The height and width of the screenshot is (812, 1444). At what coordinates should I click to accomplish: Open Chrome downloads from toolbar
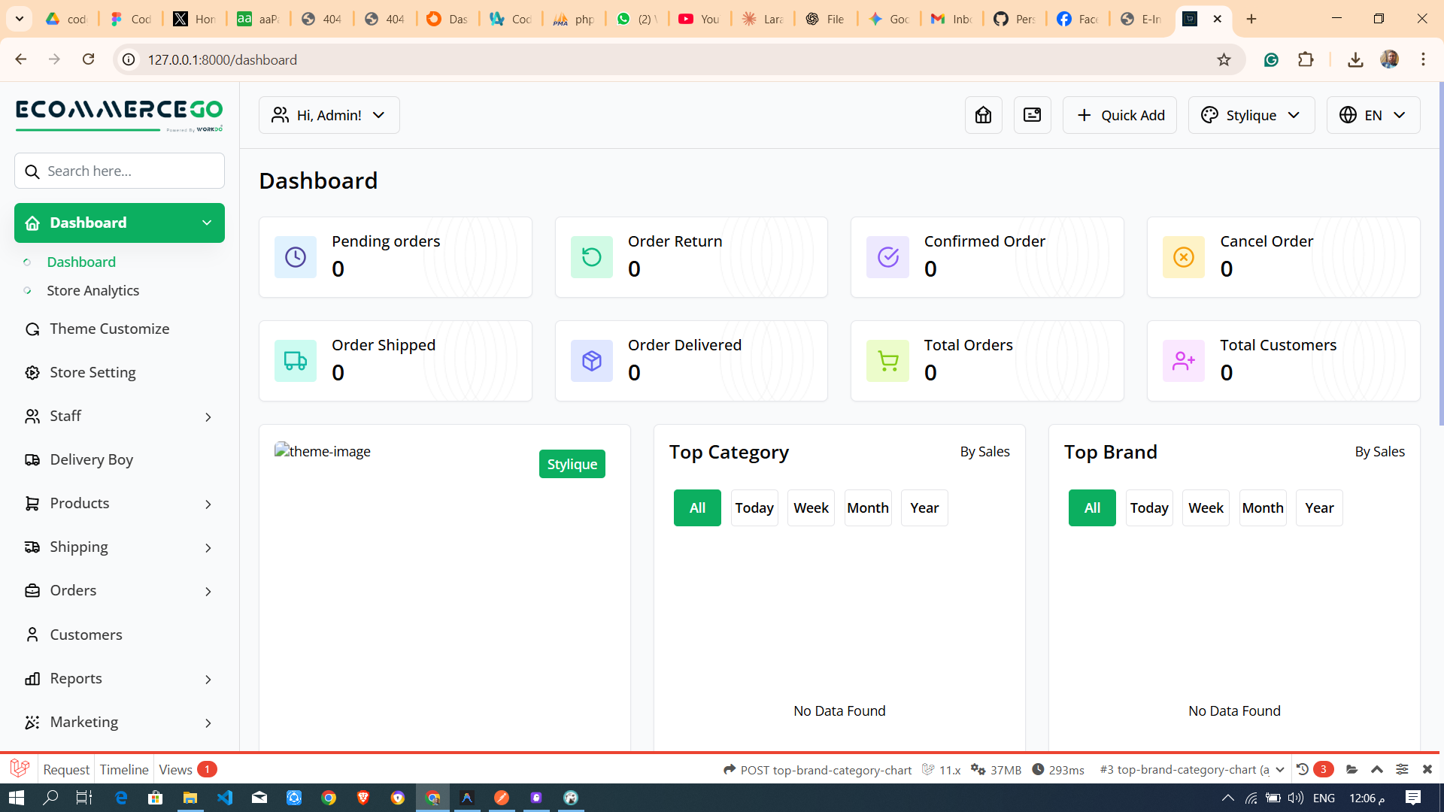click(1355, 59)
